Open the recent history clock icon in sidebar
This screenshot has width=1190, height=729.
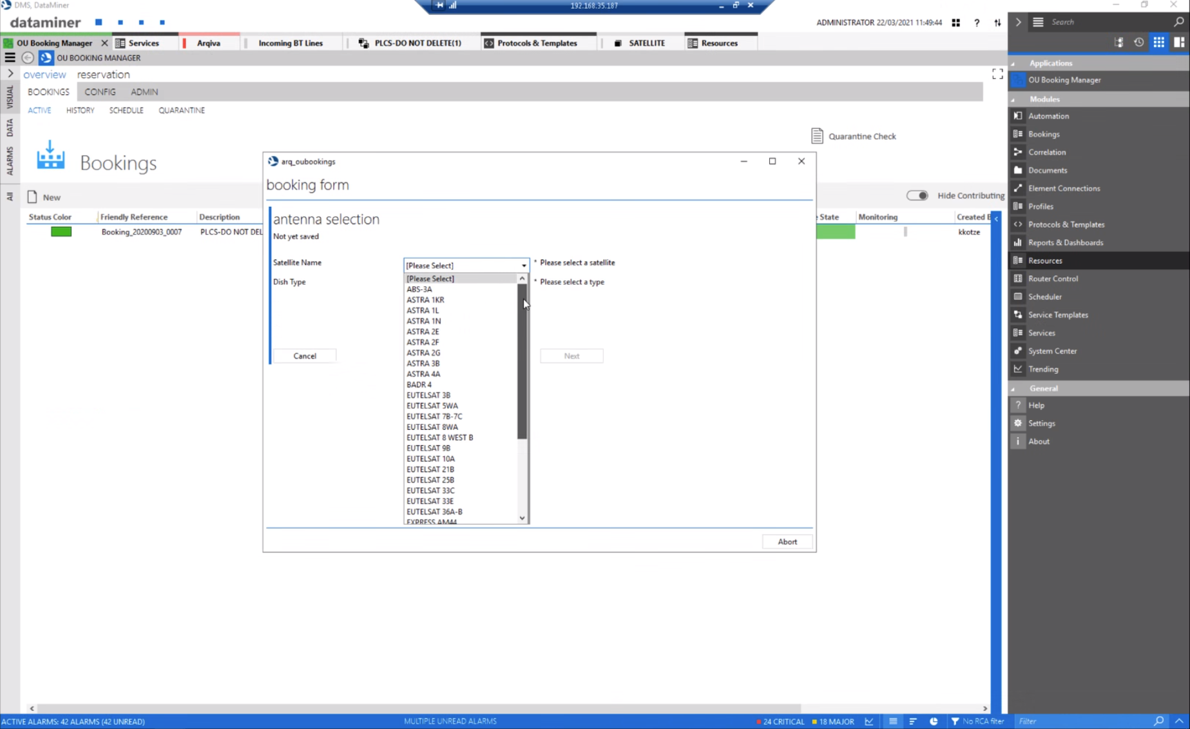(x=1138, y=43)
